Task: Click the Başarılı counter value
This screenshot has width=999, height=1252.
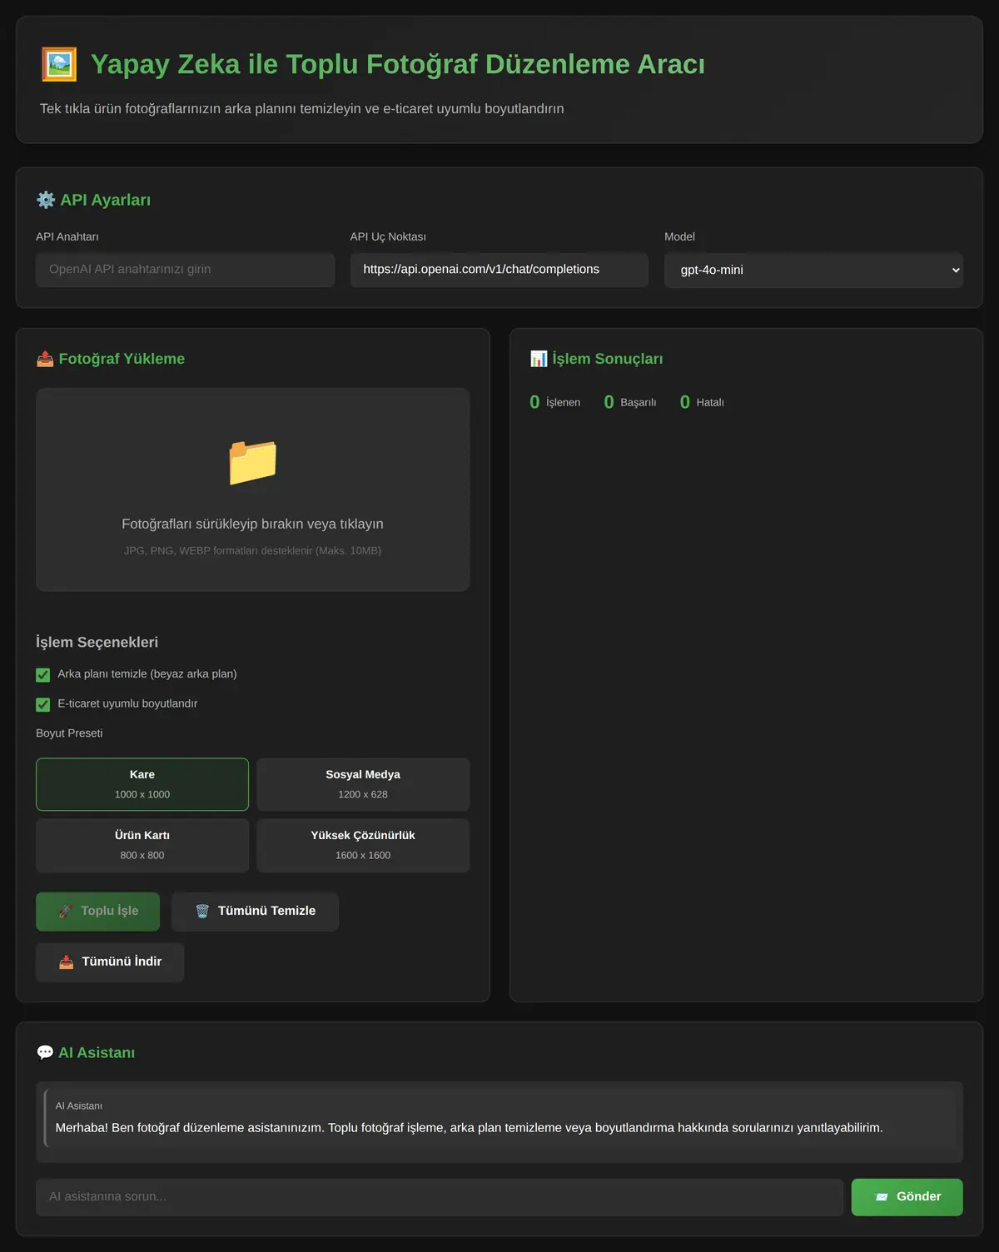Action: (609, 402)
